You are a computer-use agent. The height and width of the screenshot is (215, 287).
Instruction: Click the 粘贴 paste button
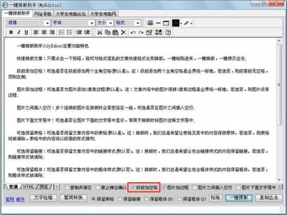coord(216,198)
